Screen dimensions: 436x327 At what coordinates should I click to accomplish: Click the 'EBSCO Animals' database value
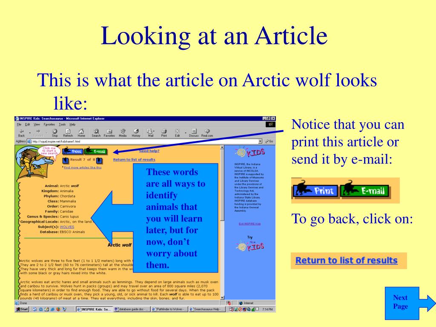[x=72, y=232]
